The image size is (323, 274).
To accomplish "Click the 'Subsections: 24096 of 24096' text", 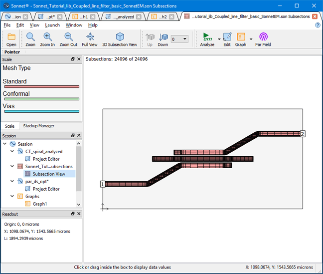I will pos(117,59).
